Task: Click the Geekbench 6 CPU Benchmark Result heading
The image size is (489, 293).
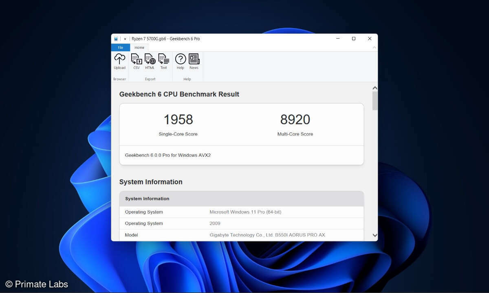Action: tap(179, 94)
